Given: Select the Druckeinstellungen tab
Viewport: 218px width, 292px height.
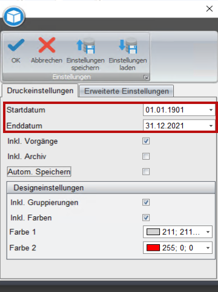Looking at the screenshot, I should point(40,91).
